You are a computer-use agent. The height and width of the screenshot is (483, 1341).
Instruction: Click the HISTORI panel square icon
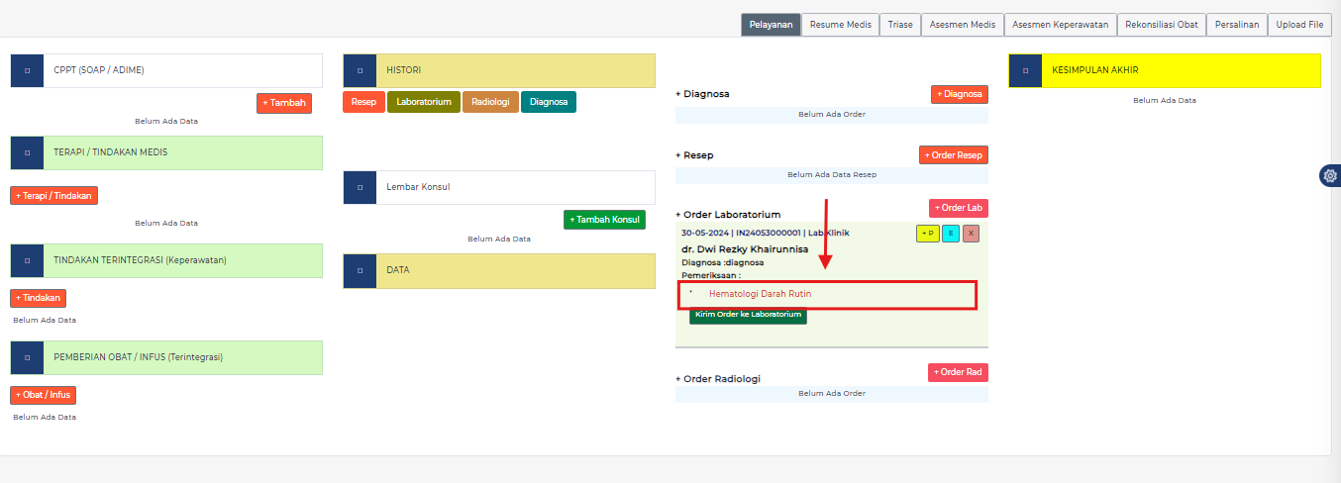pyautogui.click(x=360, y=70)
